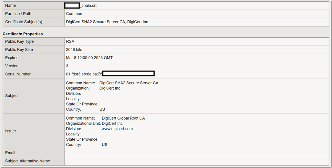Select Issuer common name "DigiCert Global Root CA"
This screenshot has width=332, height=168.
coord(123,118)
